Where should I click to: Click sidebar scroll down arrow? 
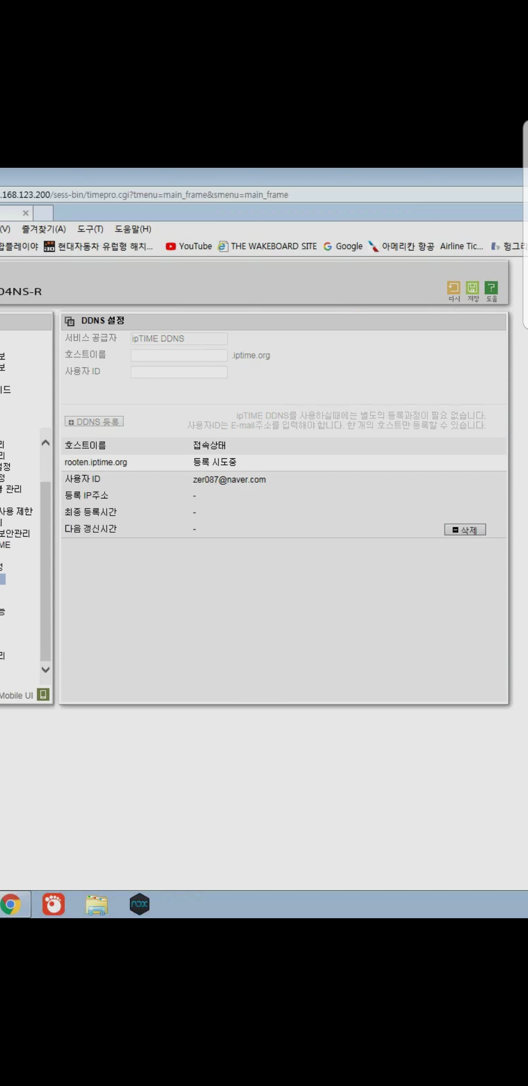pyautogui.click(x=45, y=669)
